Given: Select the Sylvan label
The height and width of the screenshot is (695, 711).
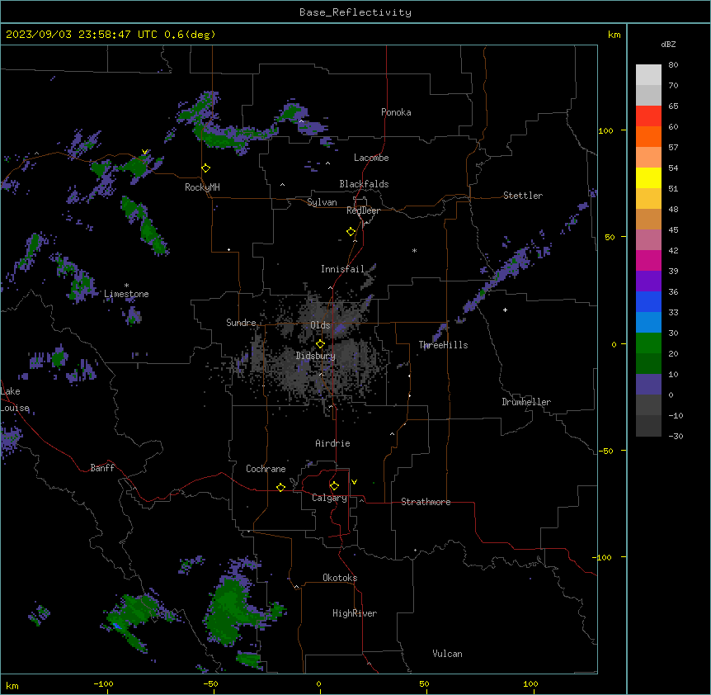Looking at the screenshot, I should (322, 202).
